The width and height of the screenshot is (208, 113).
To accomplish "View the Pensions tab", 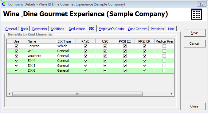I will point(157,29).
